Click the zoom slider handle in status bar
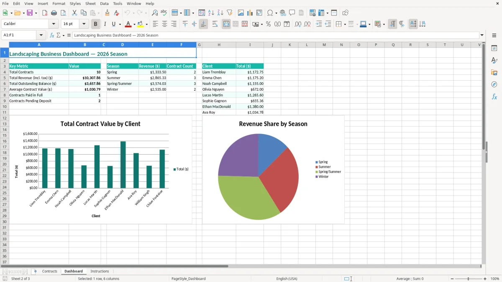The height and width of the screenshot is (282, 502). 468,279
